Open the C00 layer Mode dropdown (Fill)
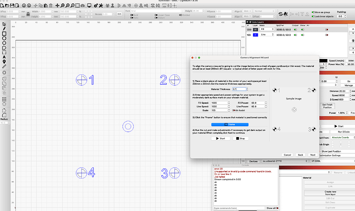The image size is (355, 211). pos(267,29)
